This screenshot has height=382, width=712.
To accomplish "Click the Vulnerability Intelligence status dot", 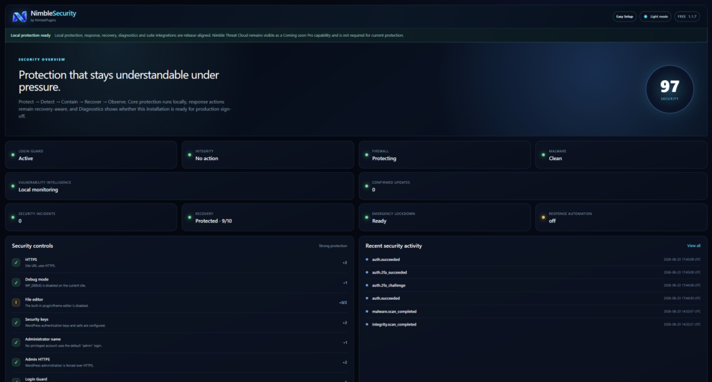I will [x=13, y=186].
